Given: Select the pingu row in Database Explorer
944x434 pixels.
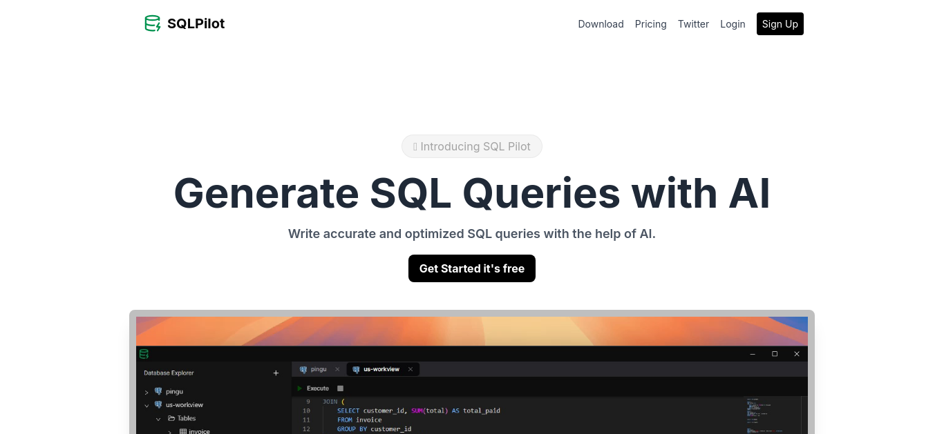Looking at the screenshot, I should pyautogui.click(x=213, y=391).
